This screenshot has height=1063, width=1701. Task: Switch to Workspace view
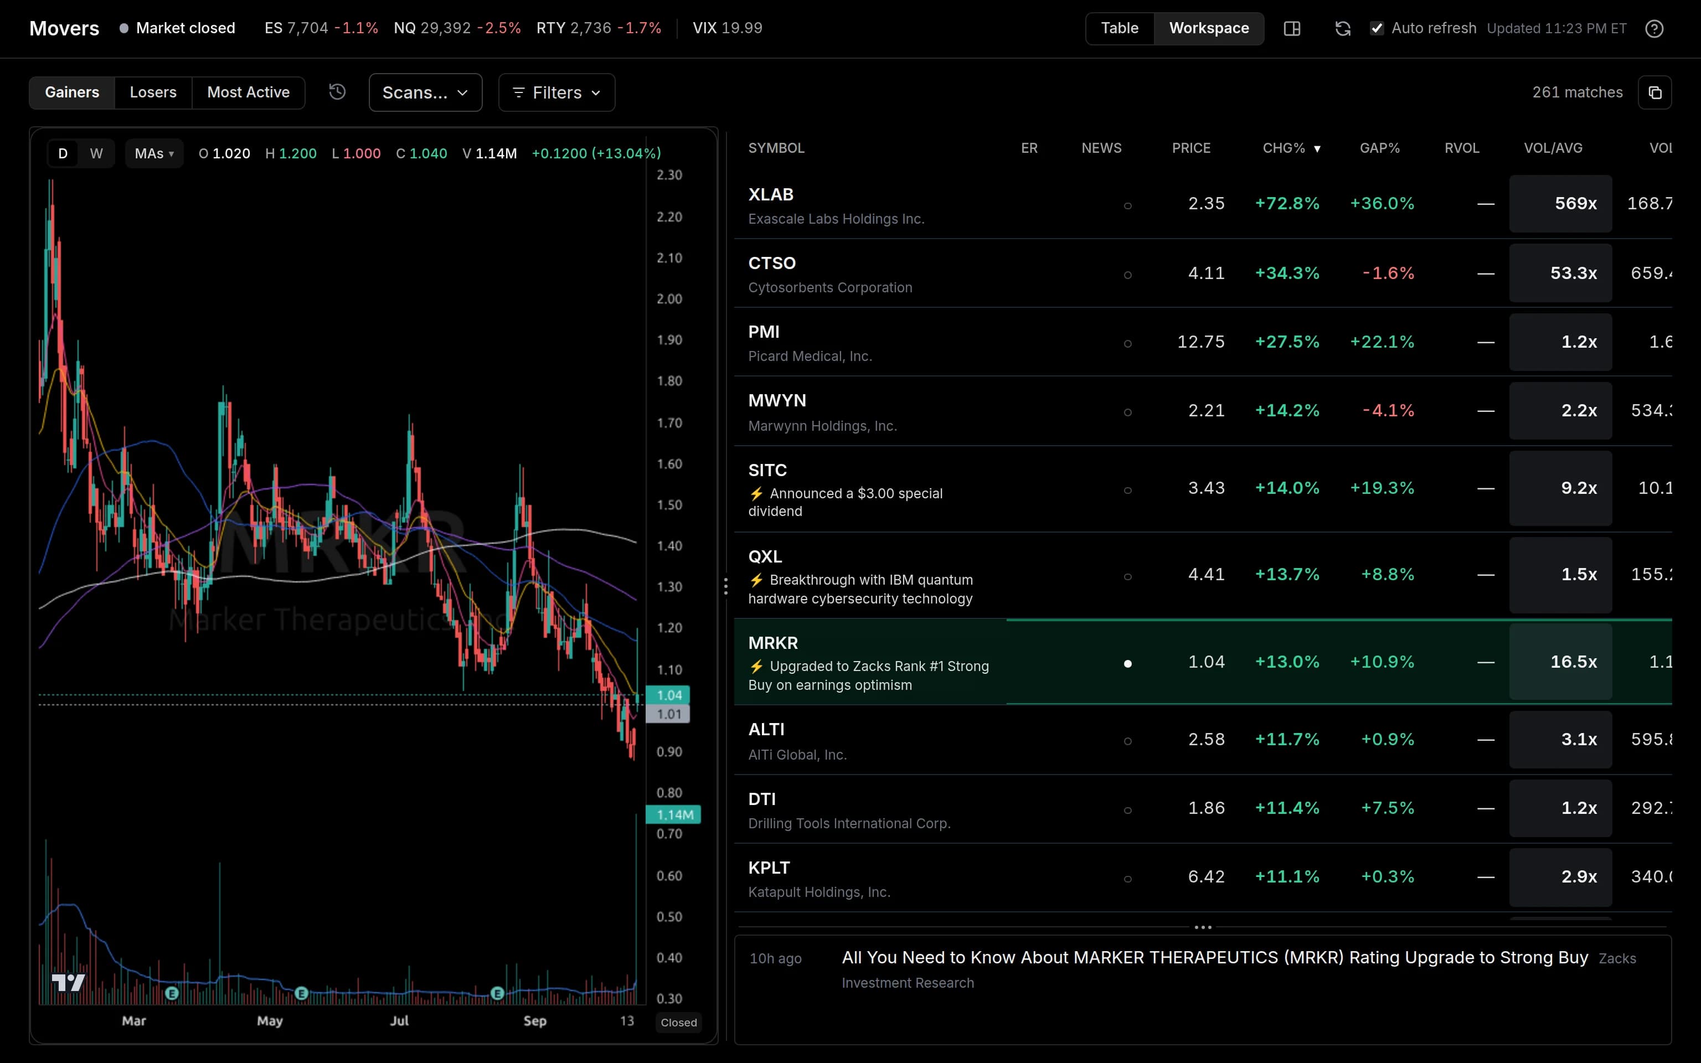coord(1209,28)
